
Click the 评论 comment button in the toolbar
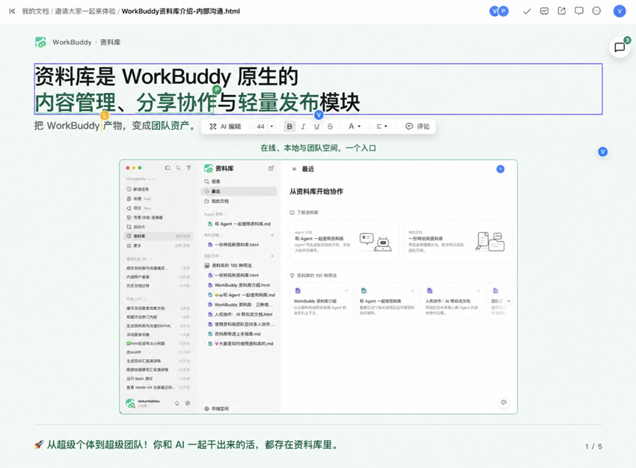point(418,127)
